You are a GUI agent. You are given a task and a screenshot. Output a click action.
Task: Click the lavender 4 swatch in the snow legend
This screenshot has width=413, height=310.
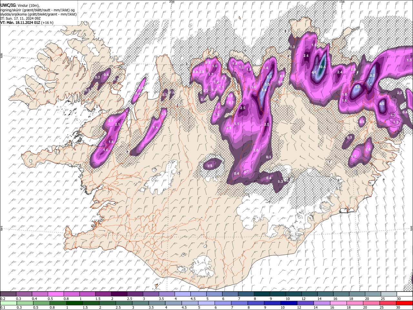pos(182,294)
